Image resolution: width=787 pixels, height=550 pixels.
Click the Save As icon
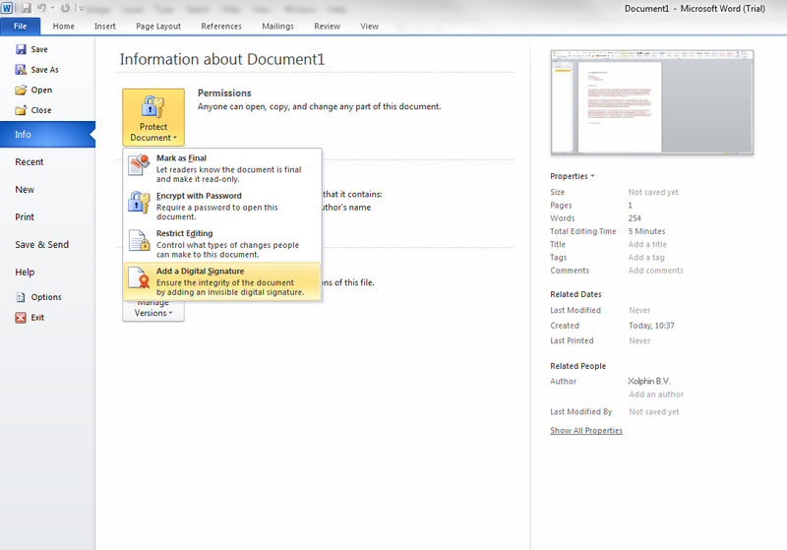(21, 70)
